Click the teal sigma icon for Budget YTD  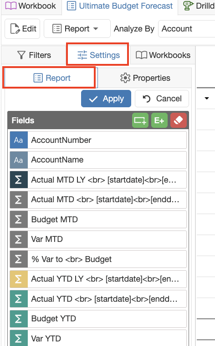click(19, 319)
